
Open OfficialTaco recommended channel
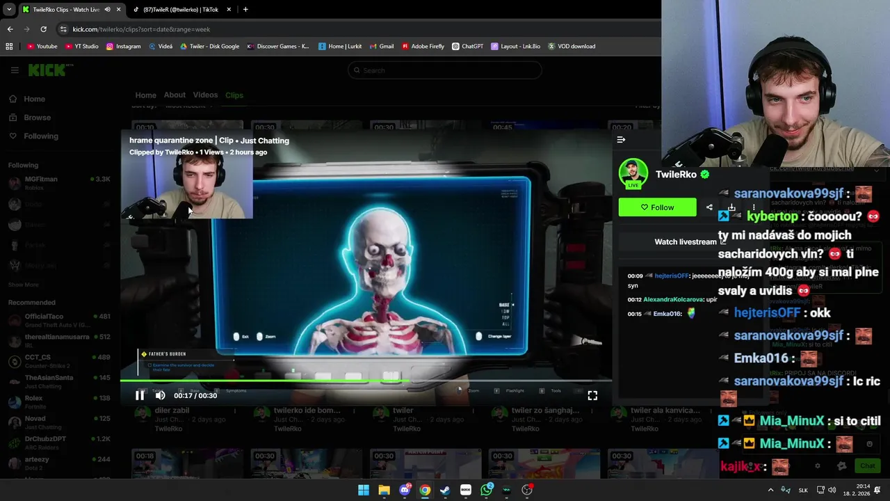pos(59,320)
